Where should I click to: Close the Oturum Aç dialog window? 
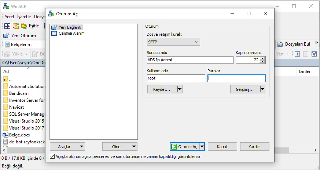266,13
